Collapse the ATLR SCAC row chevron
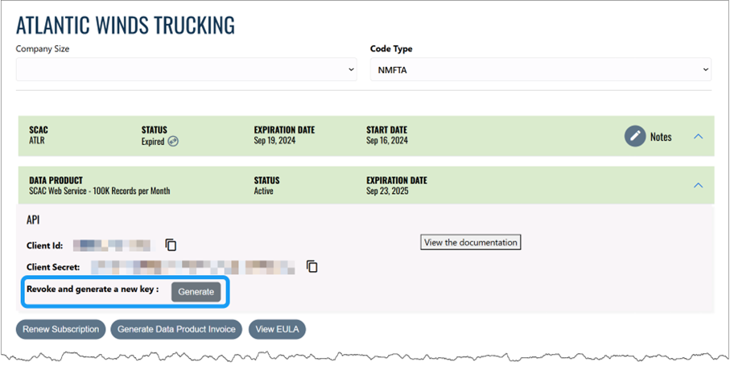 [x=698, y=137]
